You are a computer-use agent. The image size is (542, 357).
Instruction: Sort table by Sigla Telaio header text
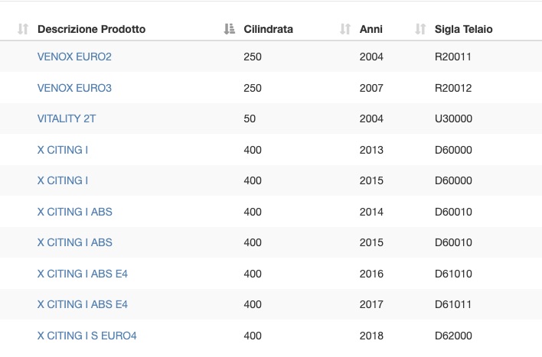[464, 29]
